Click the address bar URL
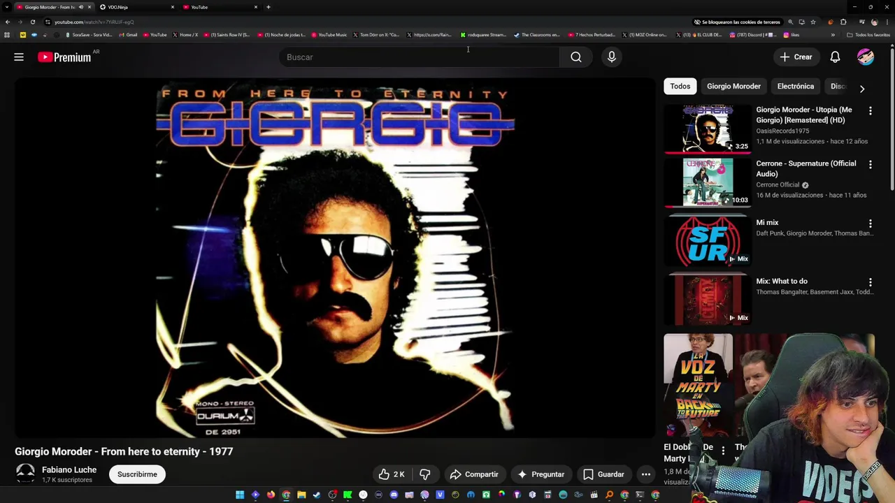This screenshot has height=503, width=895. pyautogui.click(x=94, y=22)
